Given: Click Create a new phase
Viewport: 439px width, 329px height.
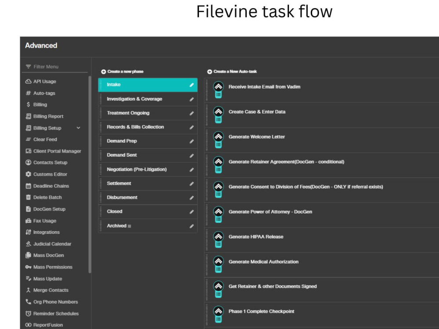Looking at the screenshot, I should (x=122, y=72).
